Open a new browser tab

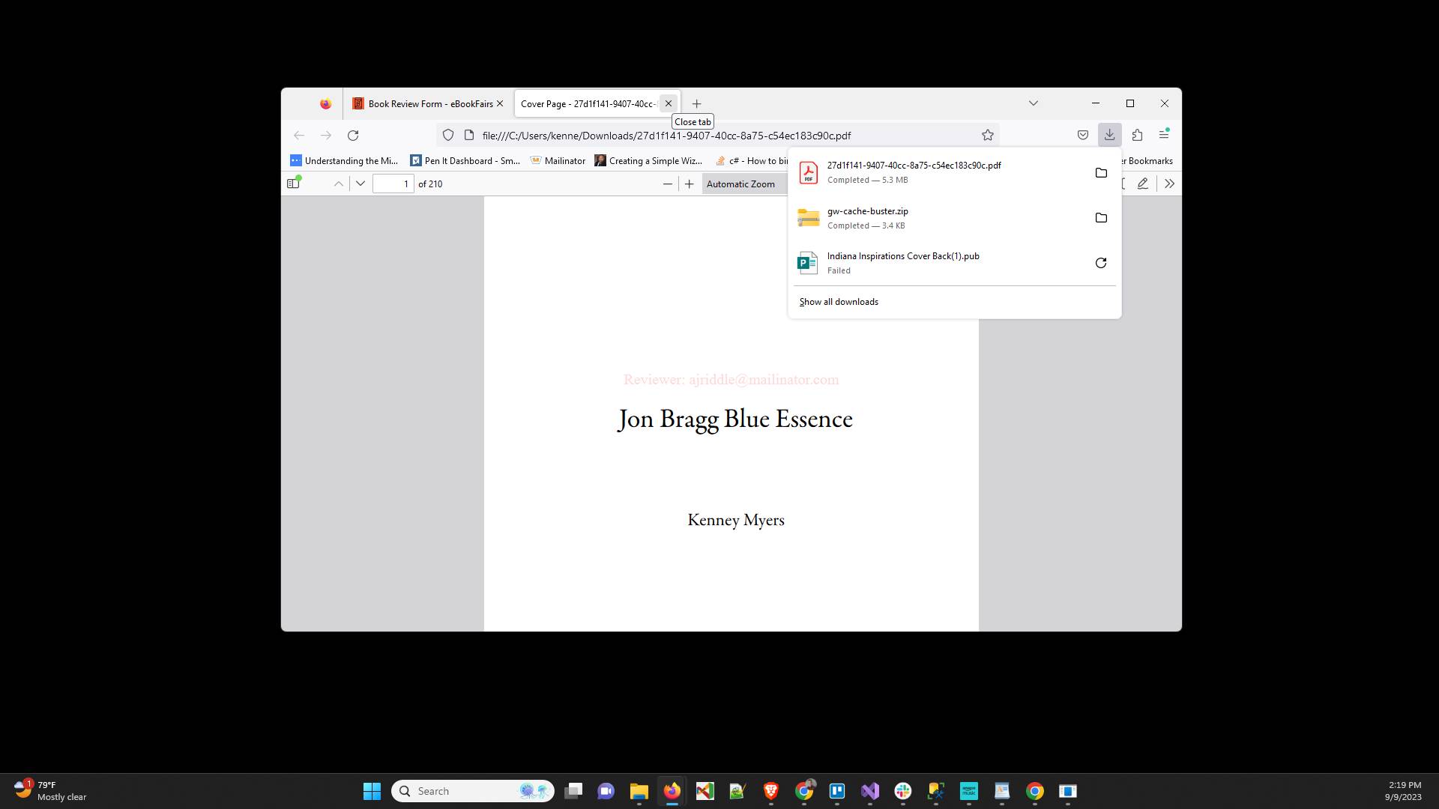pyautogui.click(x=696, y=103)
